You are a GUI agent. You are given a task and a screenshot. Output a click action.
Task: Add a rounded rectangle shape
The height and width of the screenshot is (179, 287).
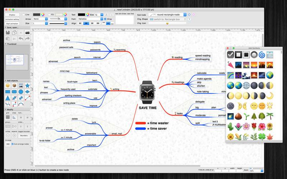(14, 92)
